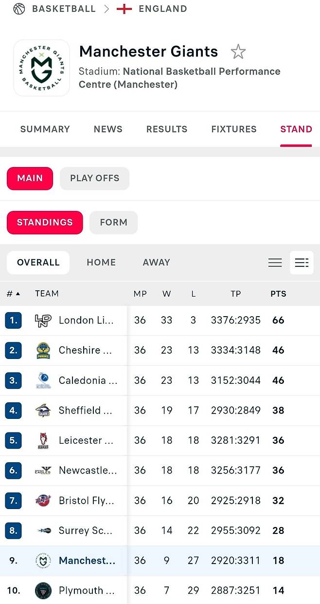Open the Sheffield team row link

click(86, 411)
